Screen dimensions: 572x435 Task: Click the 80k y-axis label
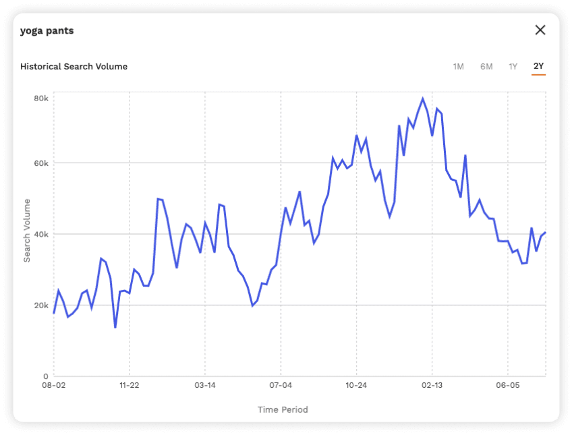click(41, 98)
